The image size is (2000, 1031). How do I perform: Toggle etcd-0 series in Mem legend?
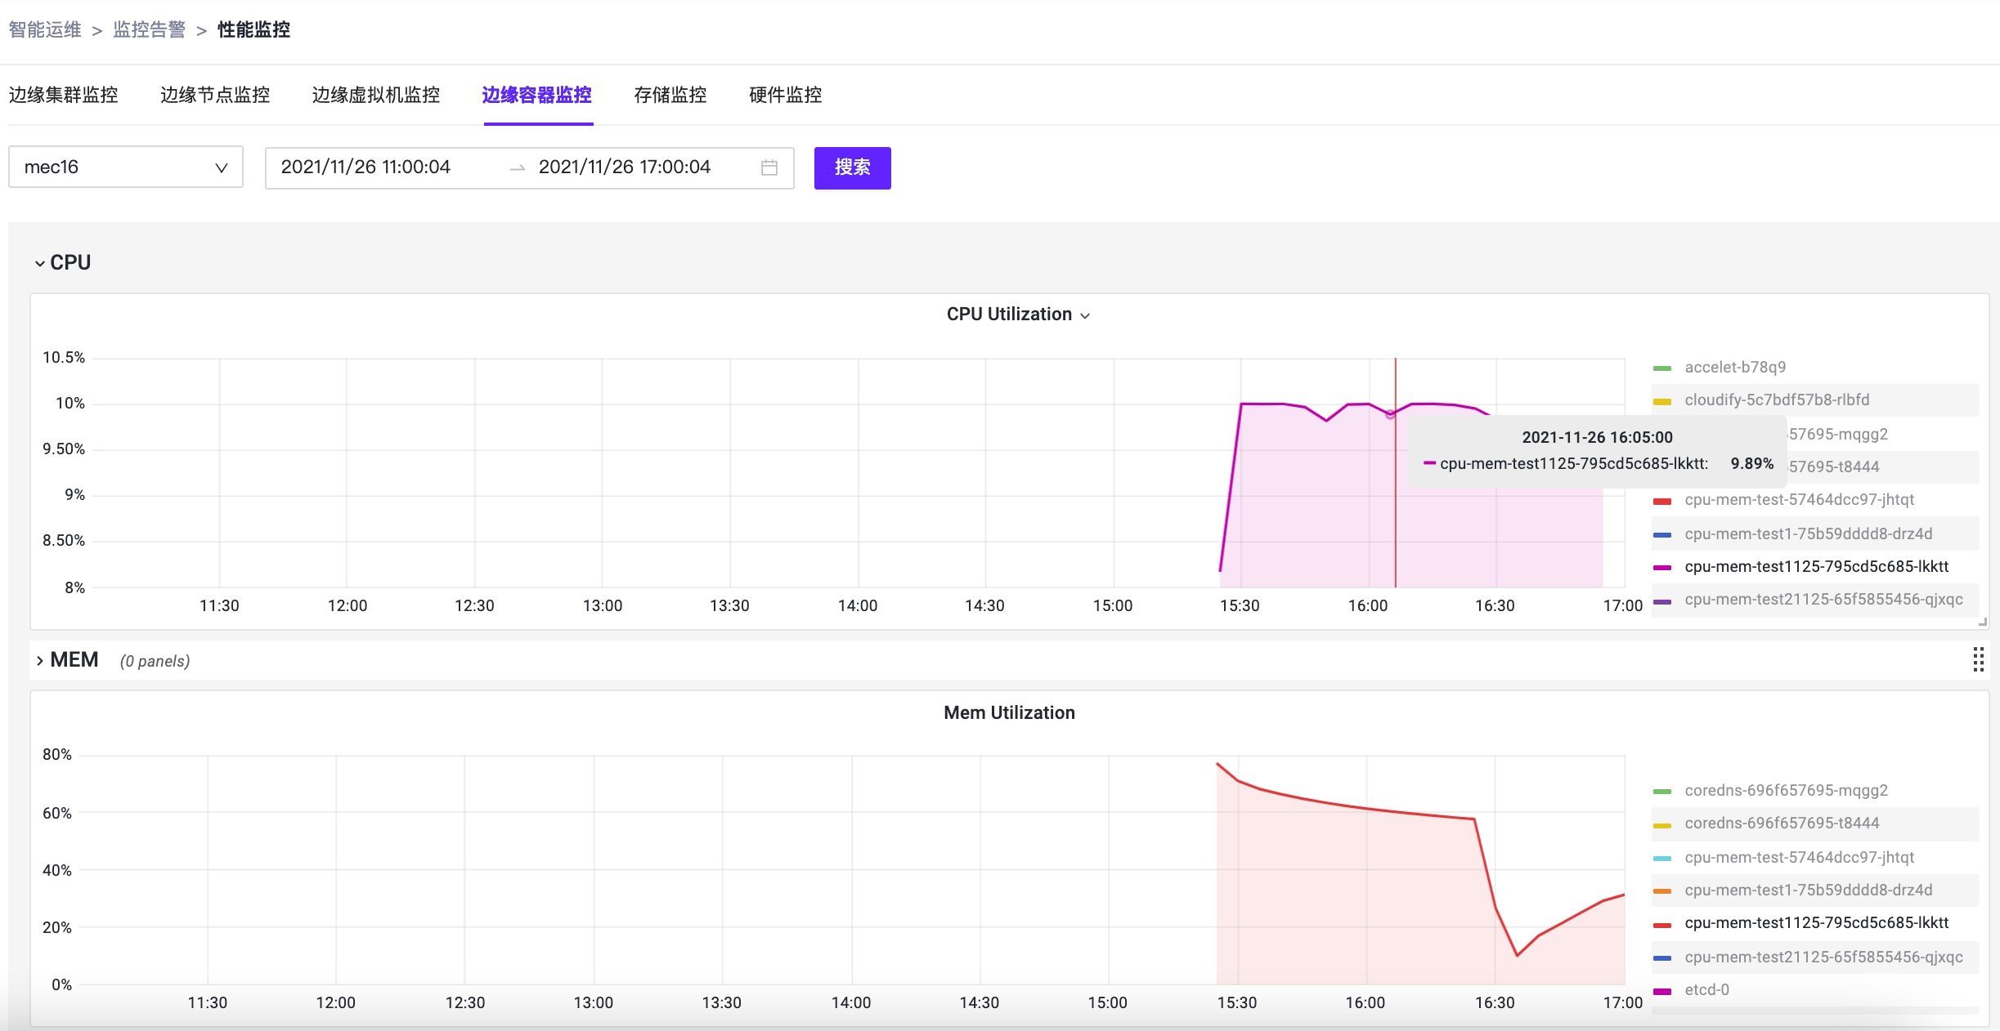[1706, 990]
